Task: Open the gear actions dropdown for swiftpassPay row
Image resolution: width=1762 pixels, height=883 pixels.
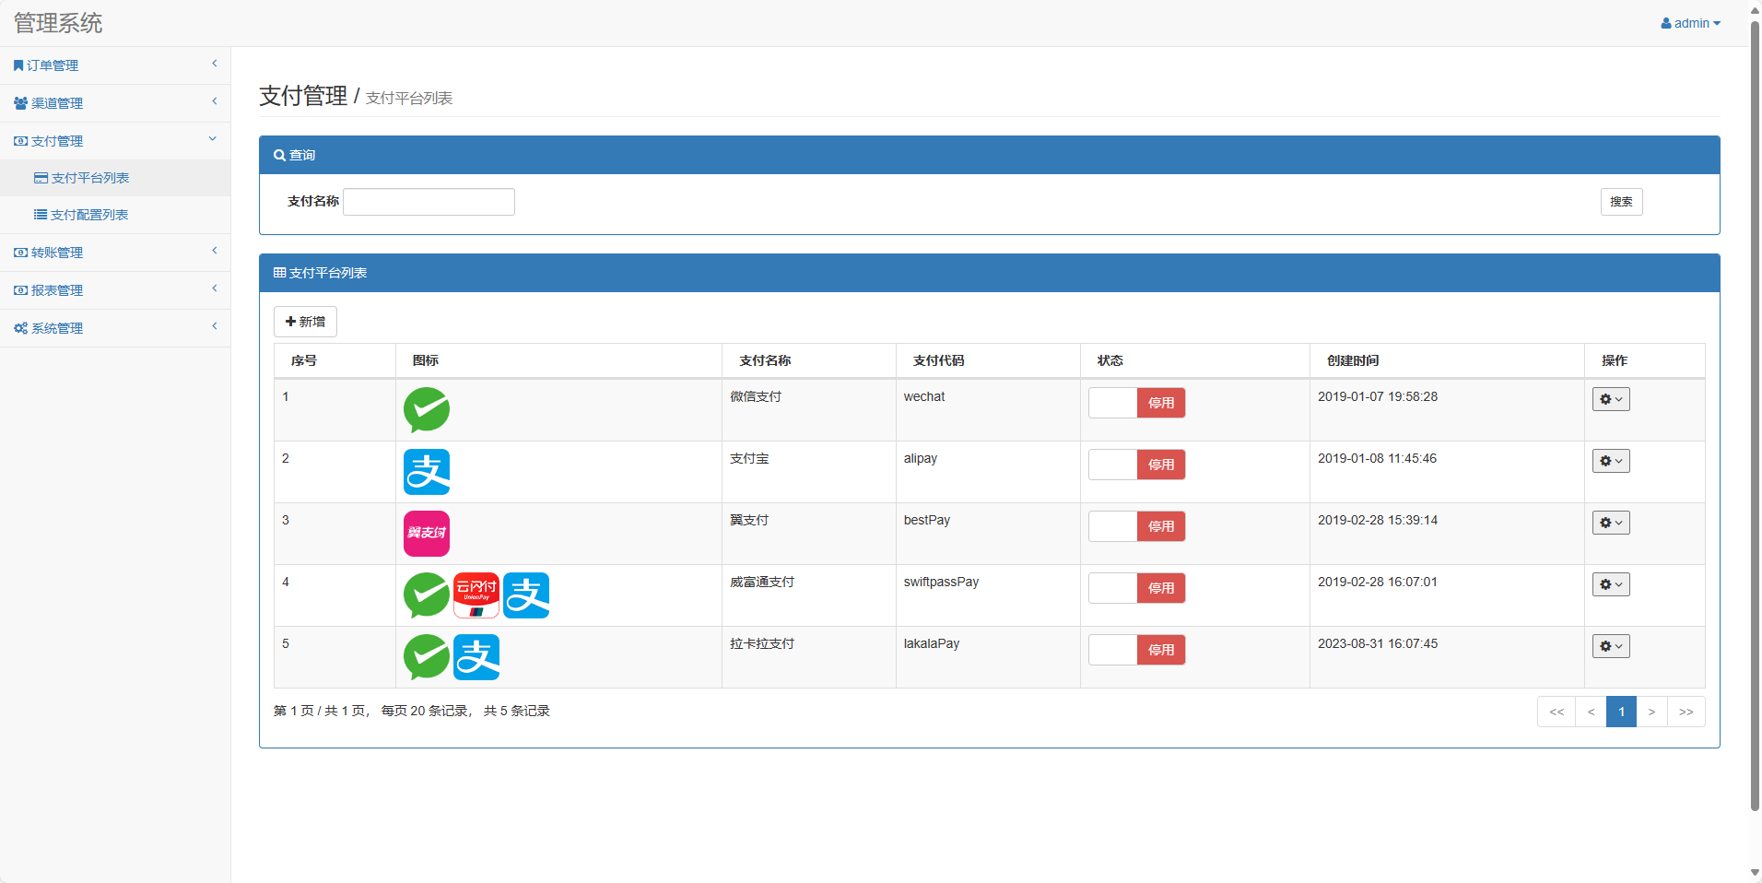Action: click(1611, 584)
